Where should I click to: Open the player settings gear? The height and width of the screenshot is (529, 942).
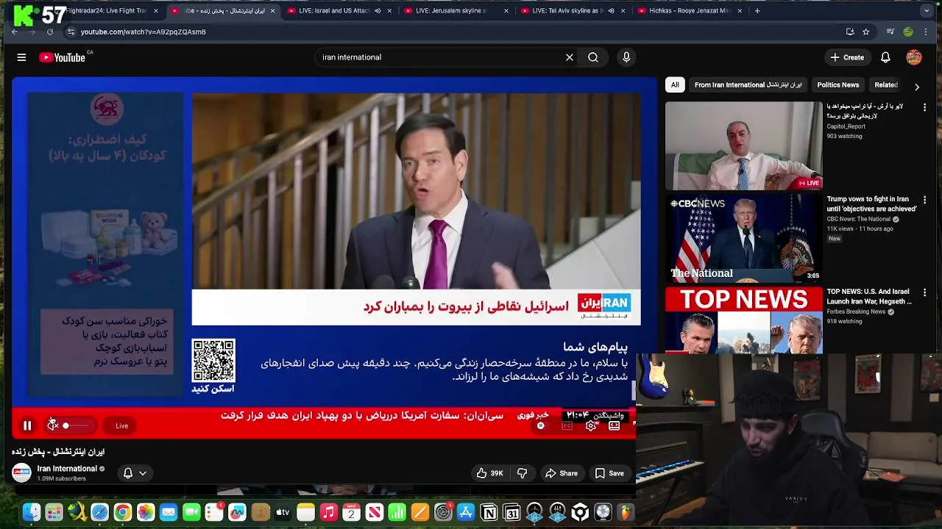pos(591,425)
